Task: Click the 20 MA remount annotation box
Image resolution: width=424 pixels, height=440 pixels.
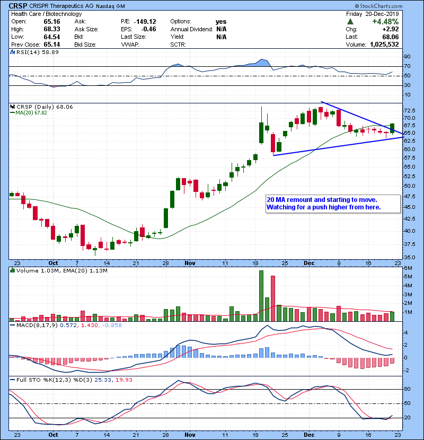Action: (x=333, y=204)
